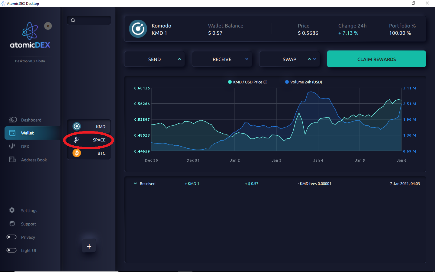The width and height of the screenshot is (435, 272).
Task: Click the Wallet Balance $ 0.57 value
Action: click(x=215, y=33)
